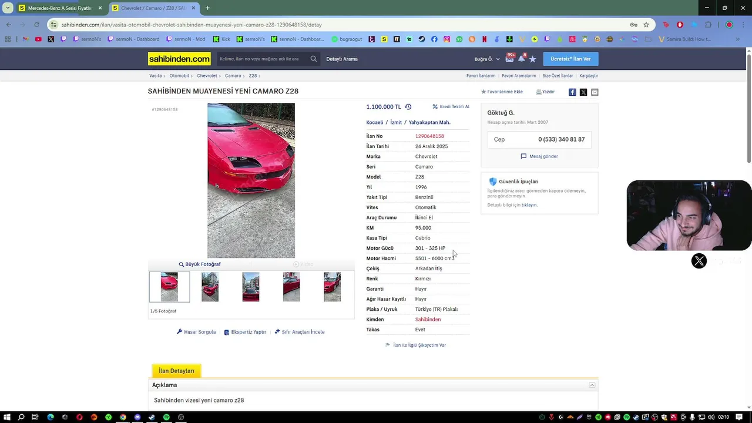Open Detaylı Arama
The image size is (752, 423).
342,59
